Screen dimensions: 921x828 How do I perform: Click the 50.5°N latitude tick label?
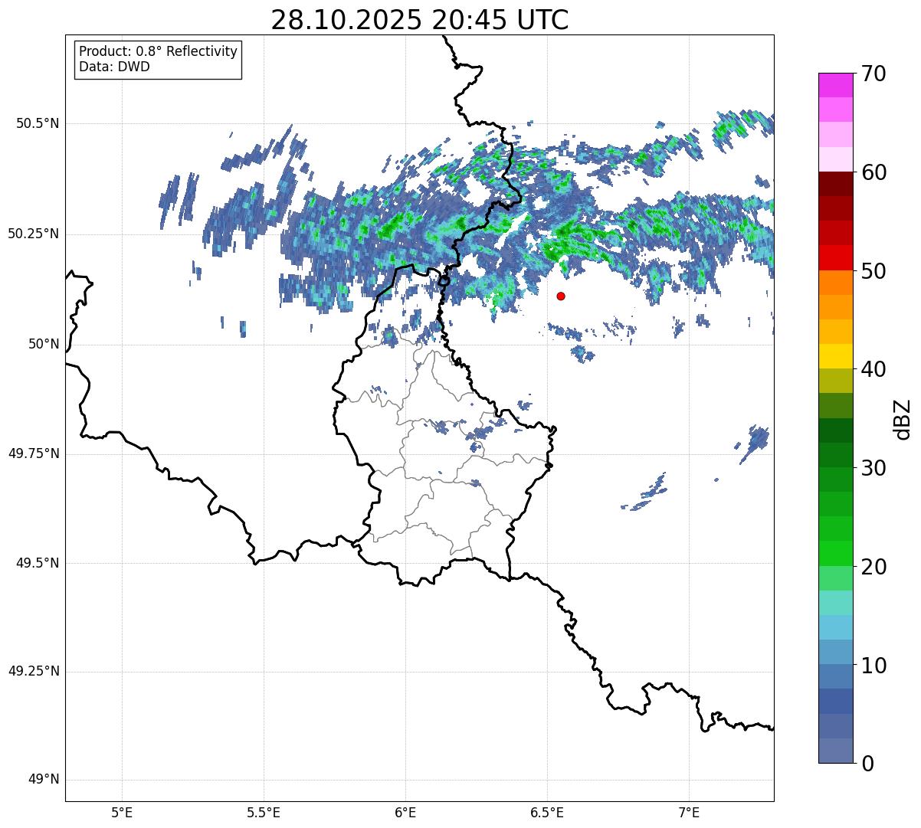[38, 123]
